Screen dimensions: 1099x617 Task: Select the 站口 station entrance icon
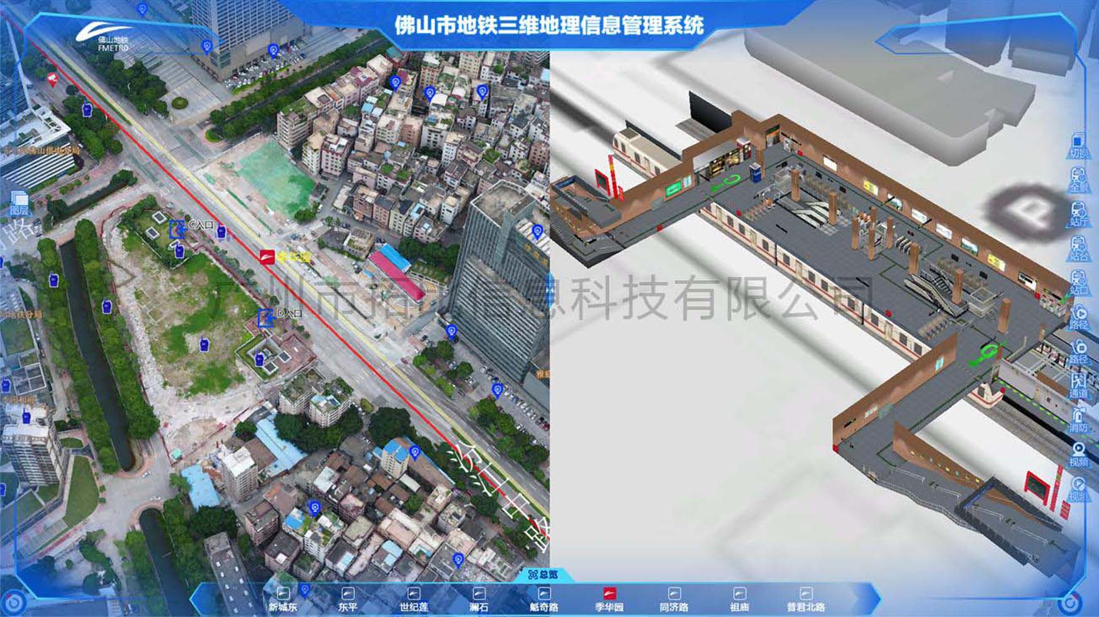coord(1078,283)
